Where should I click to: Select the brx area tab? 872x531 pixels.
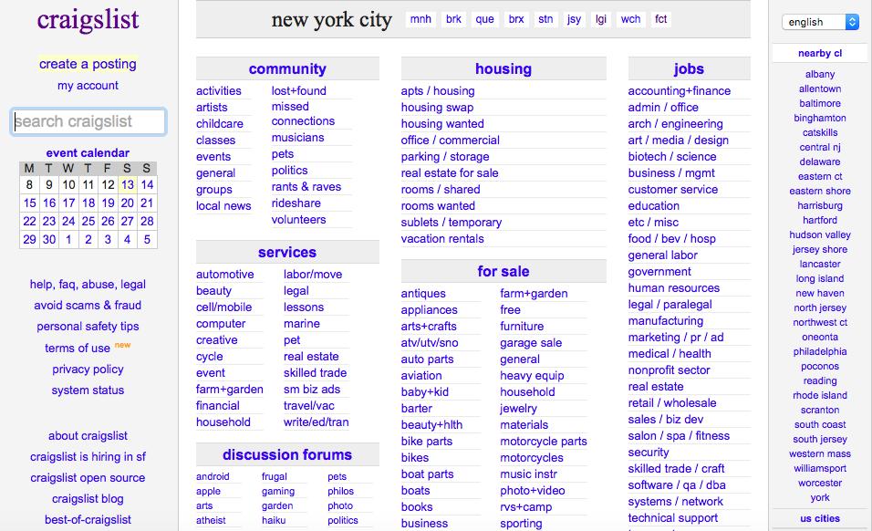point(516,19)
